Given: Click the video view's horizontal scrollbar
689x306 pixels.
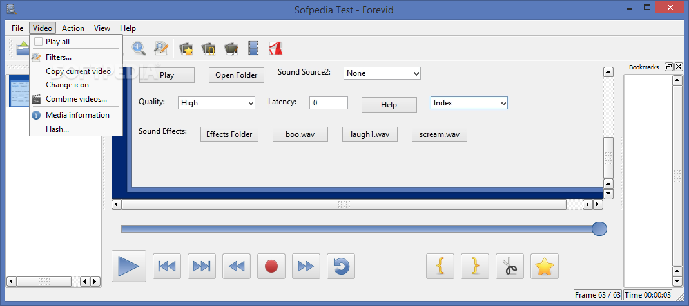Looking at the screenshot, I should pyautogui.click(x=344, y=204).
